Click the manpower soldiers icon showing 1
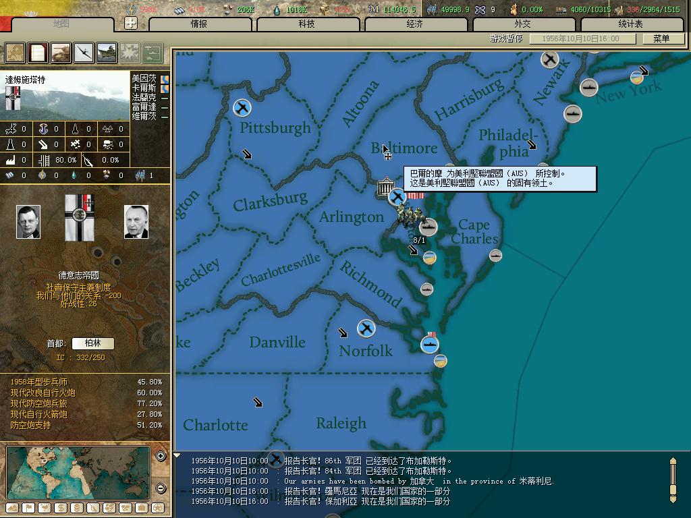 140,175
